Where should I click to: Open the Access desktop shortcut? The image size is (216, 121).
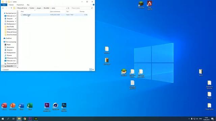click(4, 107)
